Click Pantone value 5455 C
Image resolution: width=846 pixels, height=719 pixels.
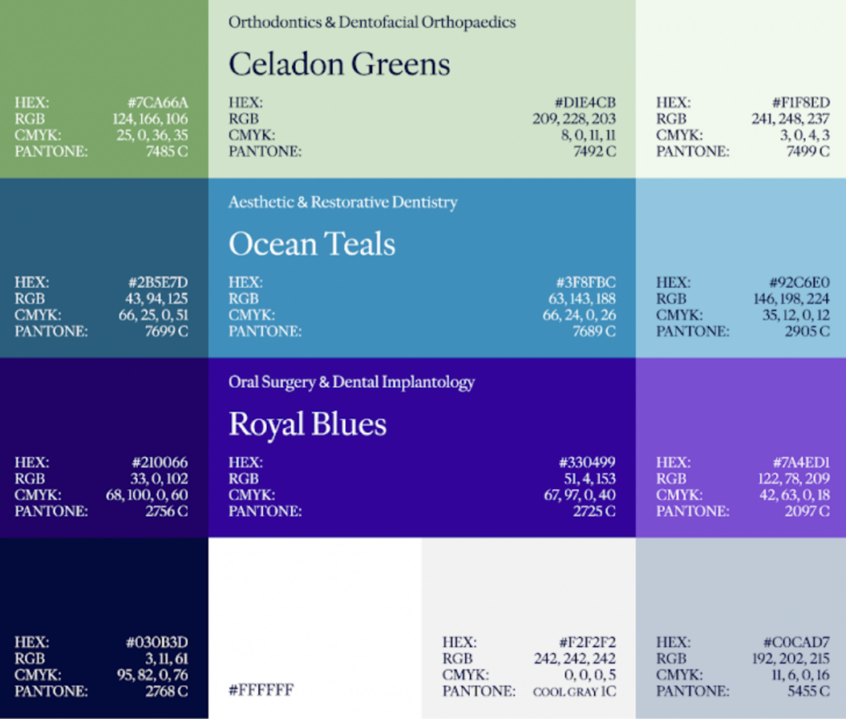point(808,691)
